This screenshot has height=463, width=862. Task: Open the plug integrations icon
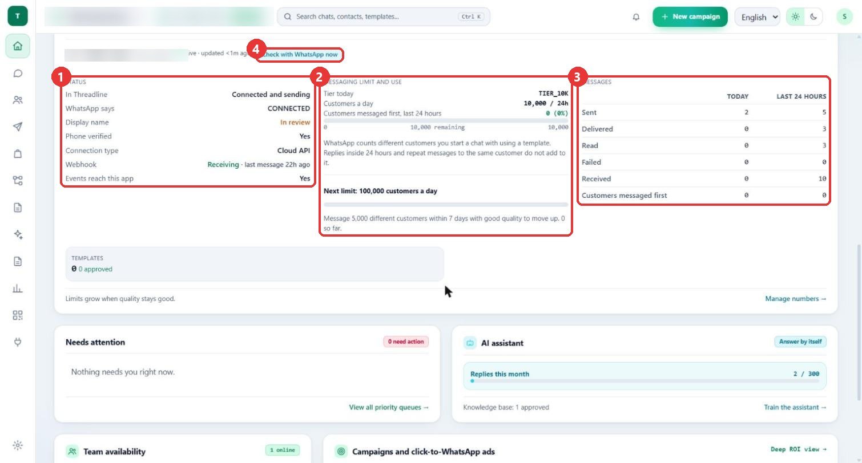[18, 342]
